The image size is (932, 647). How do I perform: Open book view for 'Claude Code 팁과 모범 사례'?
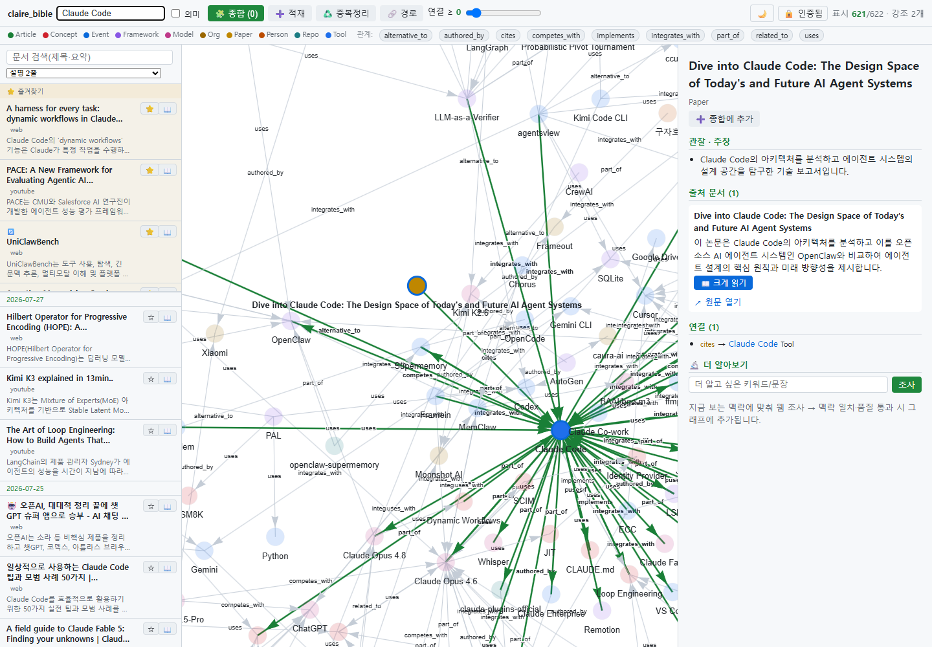pyautogui.click(x=168, y=567)
